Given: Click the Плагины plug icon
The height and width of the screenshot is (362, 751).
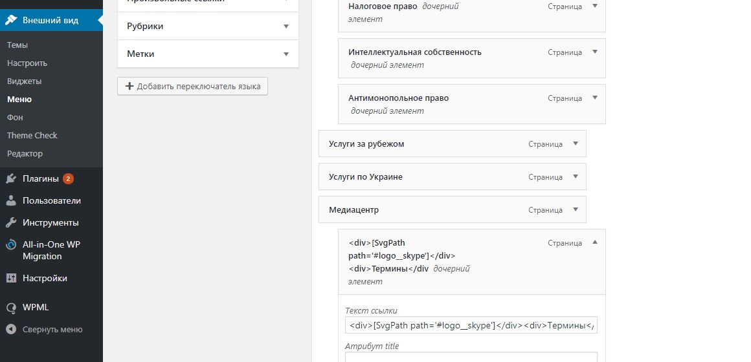Looking at the screenshot, I should [11, 178].
